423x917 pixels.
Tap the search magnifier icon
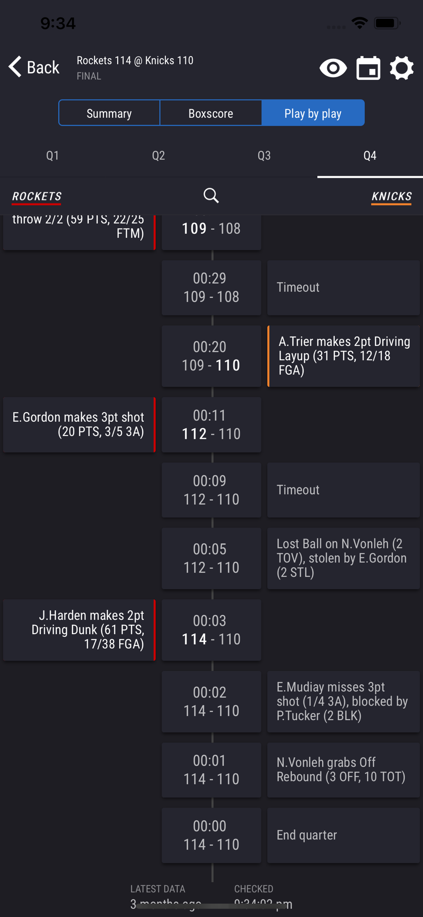(x=211, y=196)
